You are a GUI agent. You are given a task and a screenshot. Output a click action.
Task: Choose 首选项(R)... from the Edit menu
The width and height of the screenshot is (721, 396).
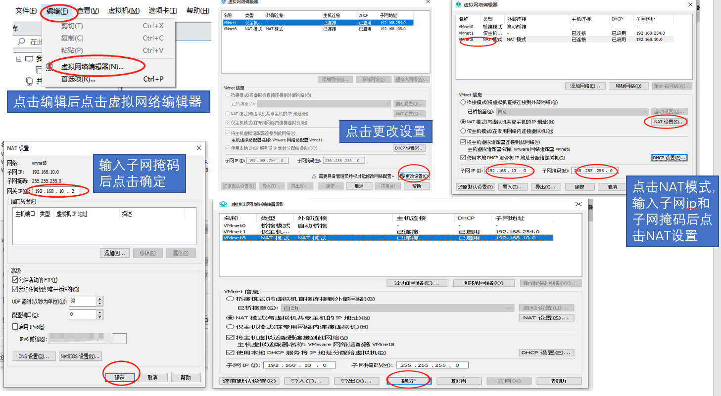click(x=78, y=79)
